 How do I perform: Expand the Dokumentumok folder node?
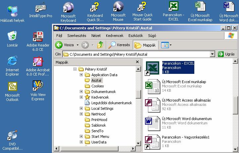[81, 92]
